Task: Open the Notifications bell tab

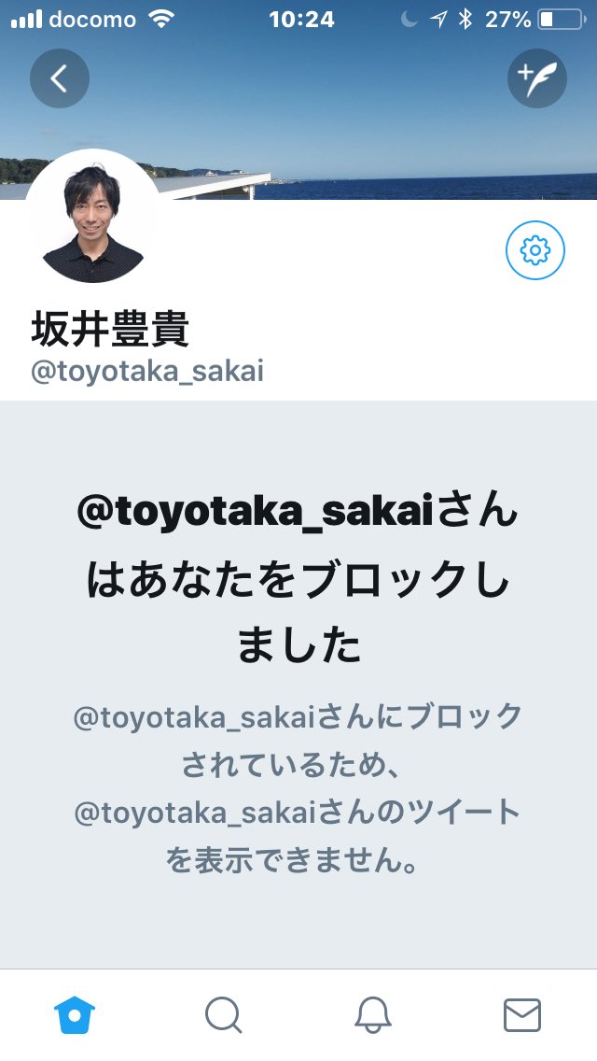Action: coord(372,1015)
